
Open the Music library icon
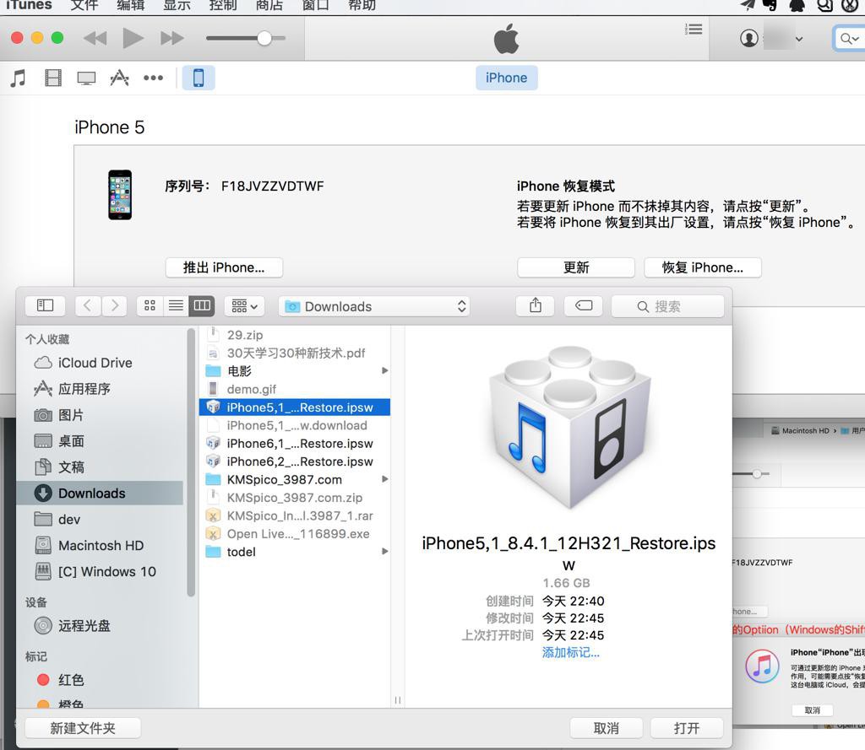tap(19, 78)
